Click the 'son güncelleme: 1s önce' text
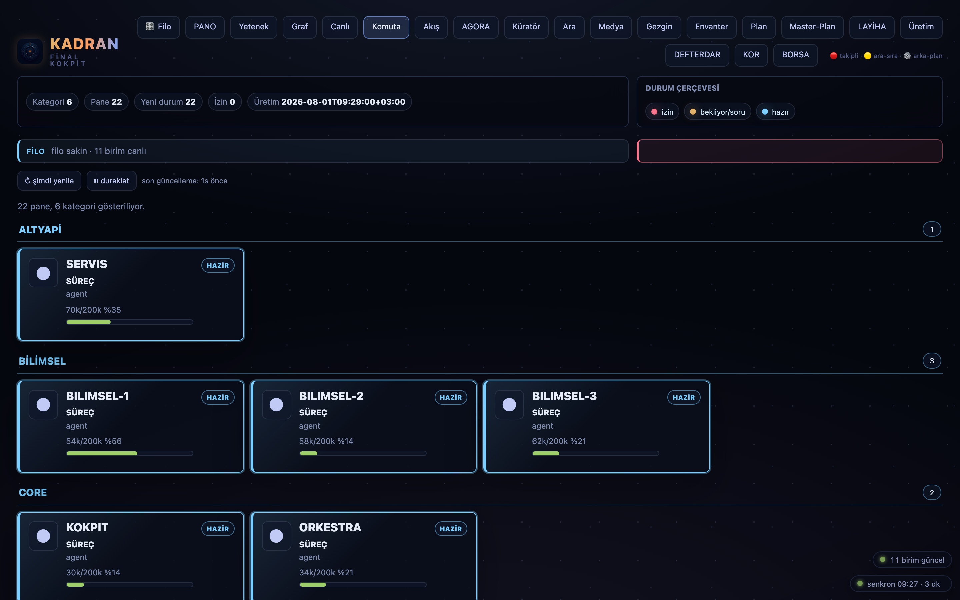960x600 pixels. coord(184,181)
